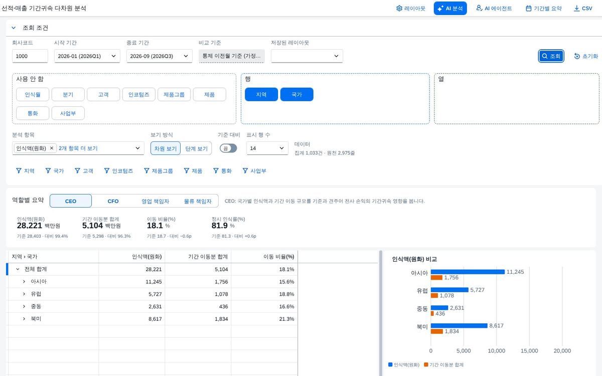Select the 인식월 dimension chip
Image resolution: width=602 pixels, height=376 pixels.
[x=33, y=94]
